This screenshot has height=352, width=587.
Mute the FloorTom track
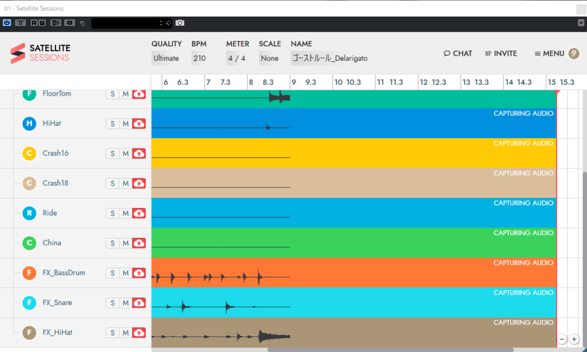click(x=126, y=94)
